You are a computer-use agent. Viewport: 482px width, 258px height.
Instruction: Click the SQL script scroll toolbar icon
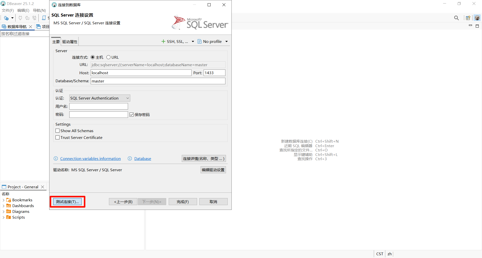point(44,18)
